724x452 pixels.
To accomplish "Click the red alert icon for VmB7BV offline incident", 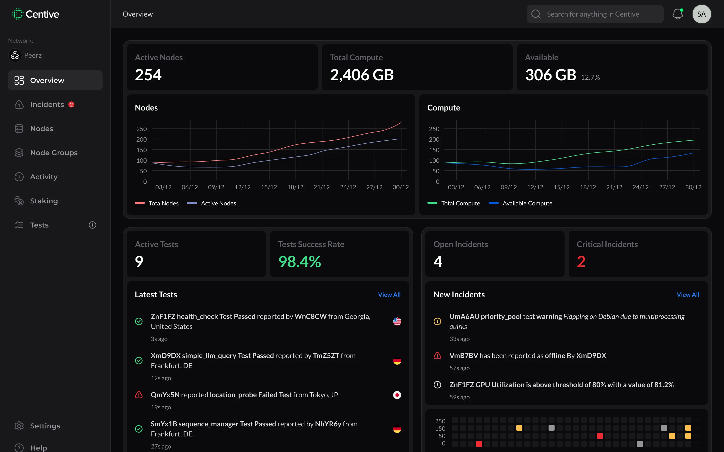I will coord(437,356).
